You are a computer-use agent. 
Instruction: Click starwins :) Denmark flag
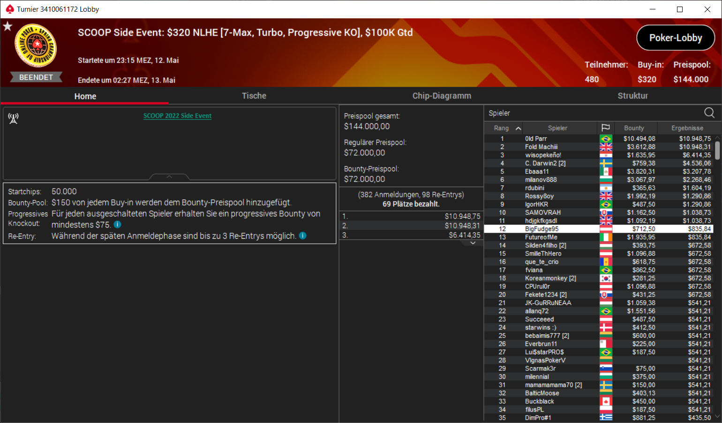[x=606, y=327]
